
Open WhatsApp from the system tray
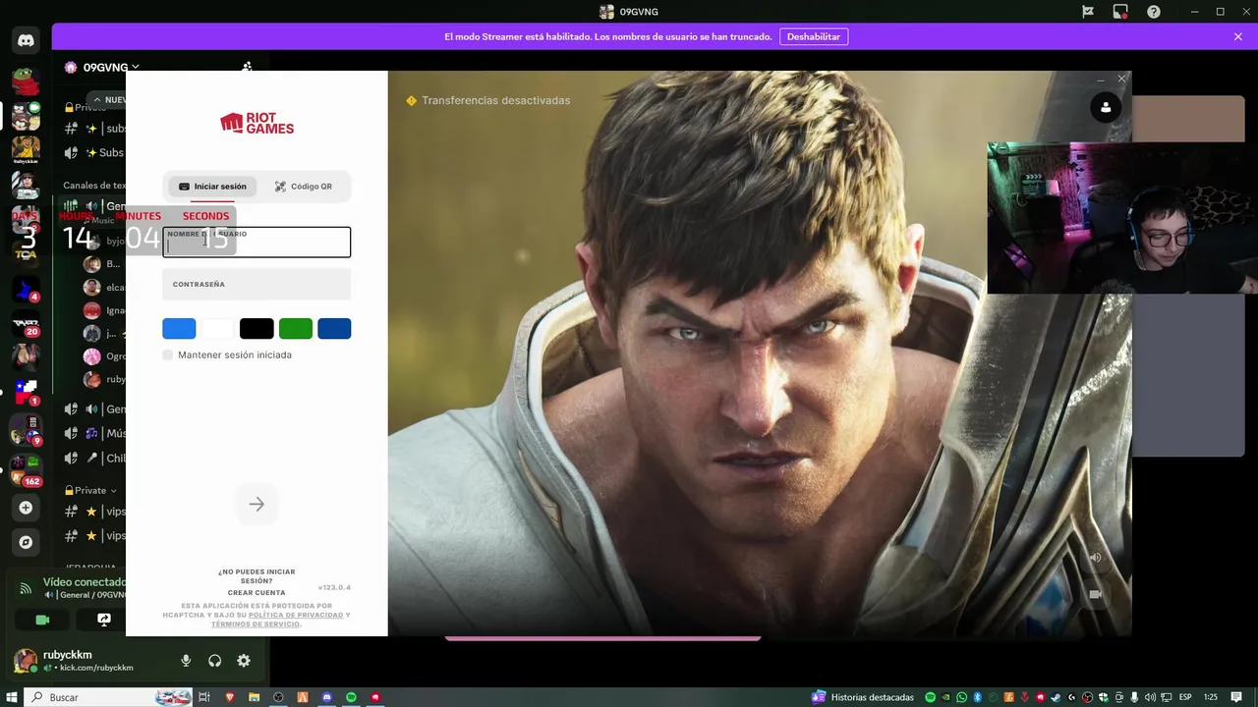coord(961,697)
